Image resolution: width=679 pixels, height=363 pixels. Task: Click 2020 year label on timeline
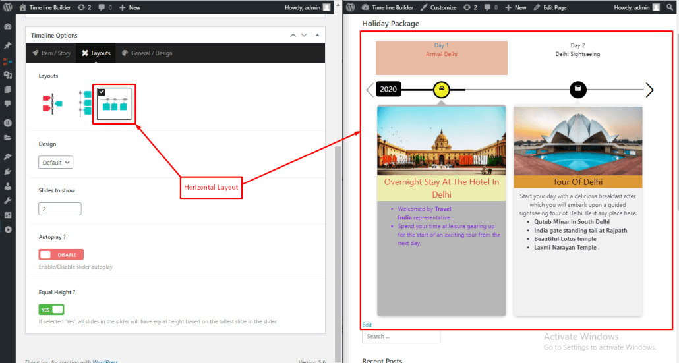point(388,89)
